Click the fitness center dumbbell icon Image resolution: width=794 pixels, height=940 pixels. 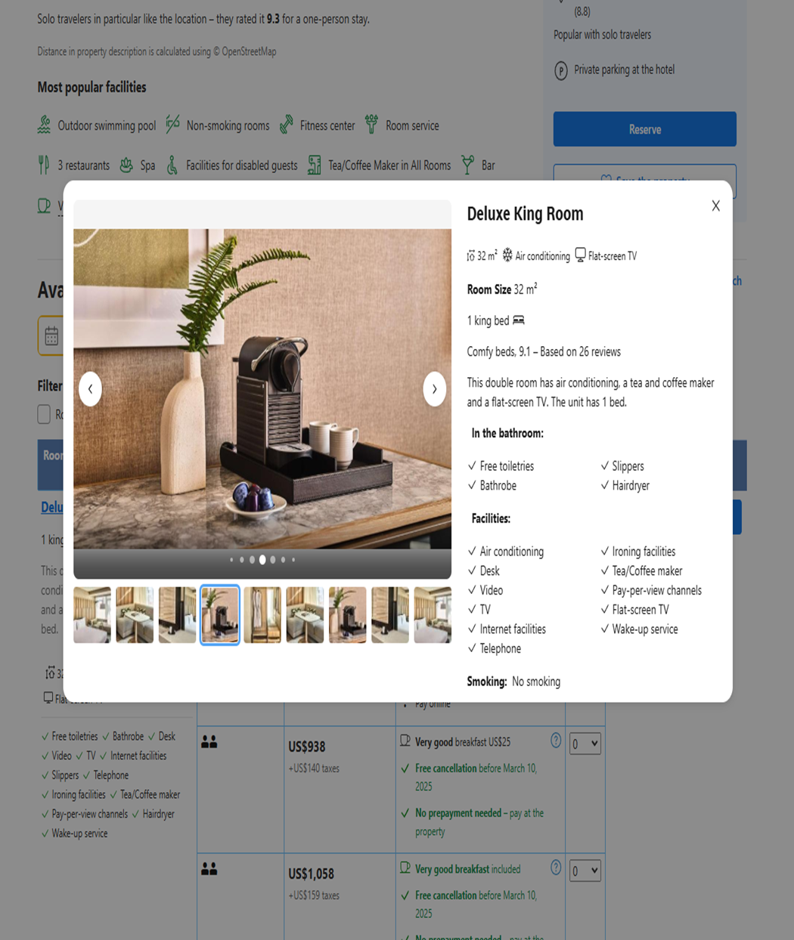click(x=286, y=125)
